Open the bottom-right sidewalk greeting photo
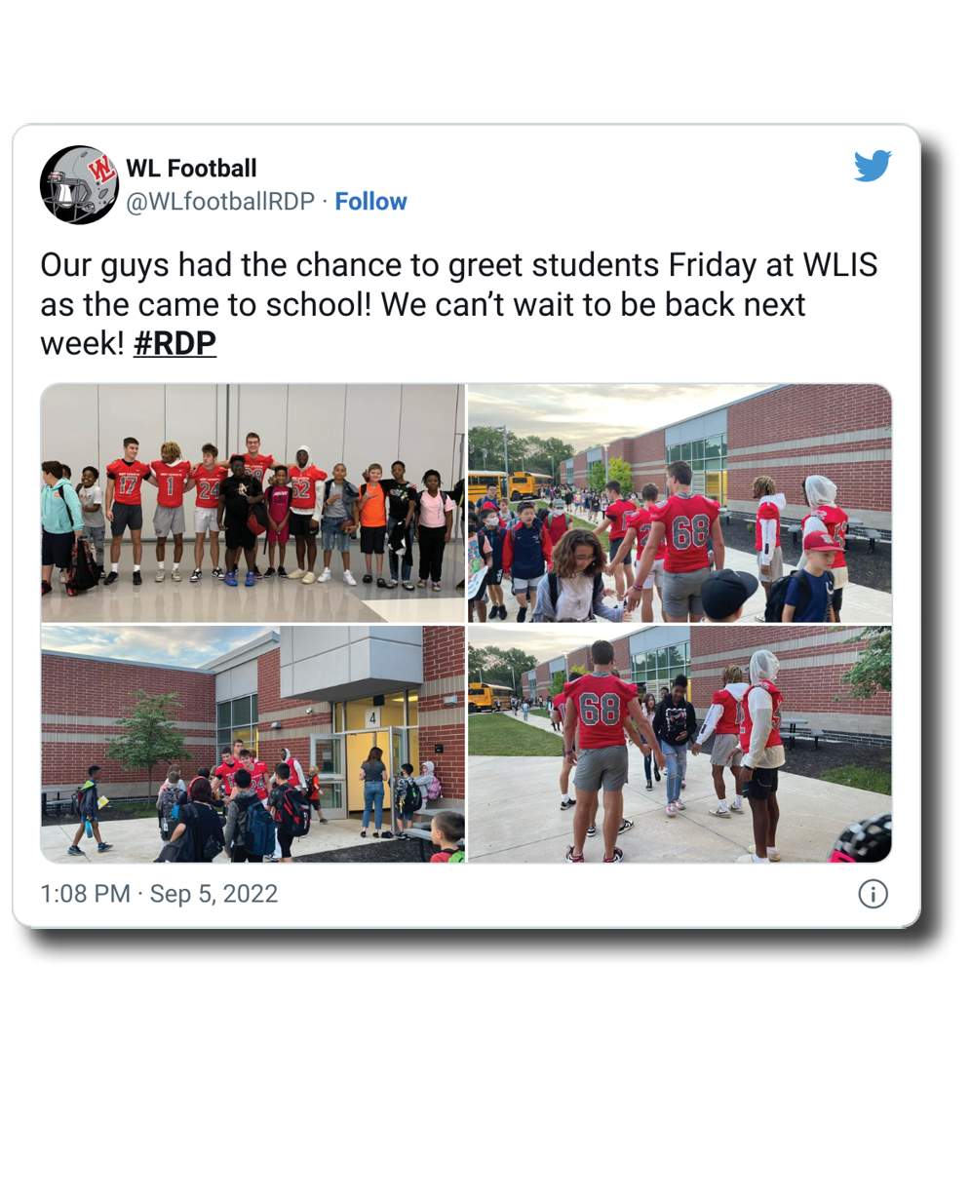971x1196 pixels. (x=680, y=744)
